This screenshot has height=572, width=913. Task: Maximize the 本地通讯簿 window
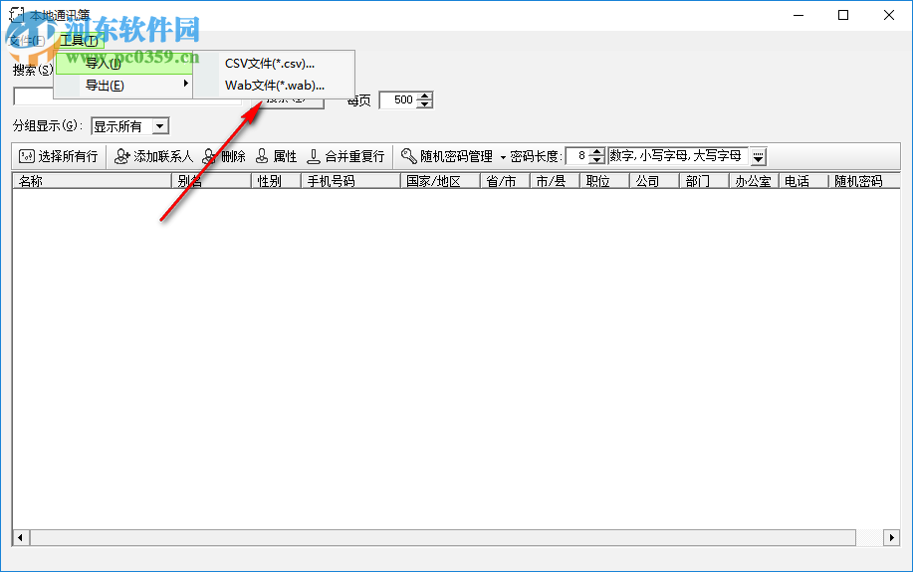pos(843,15)
